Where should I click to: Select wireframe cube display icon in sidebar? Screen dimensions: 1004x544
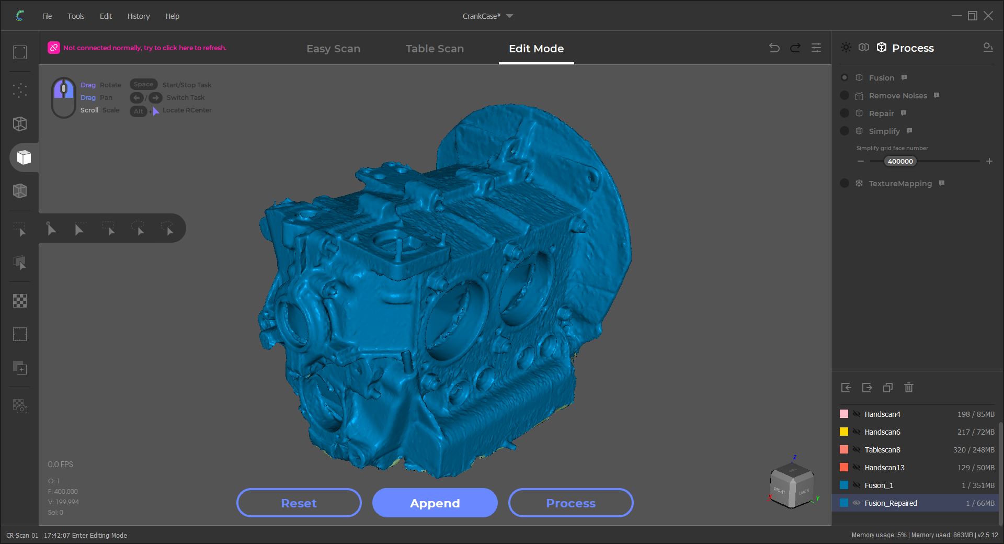pos(20,124)
